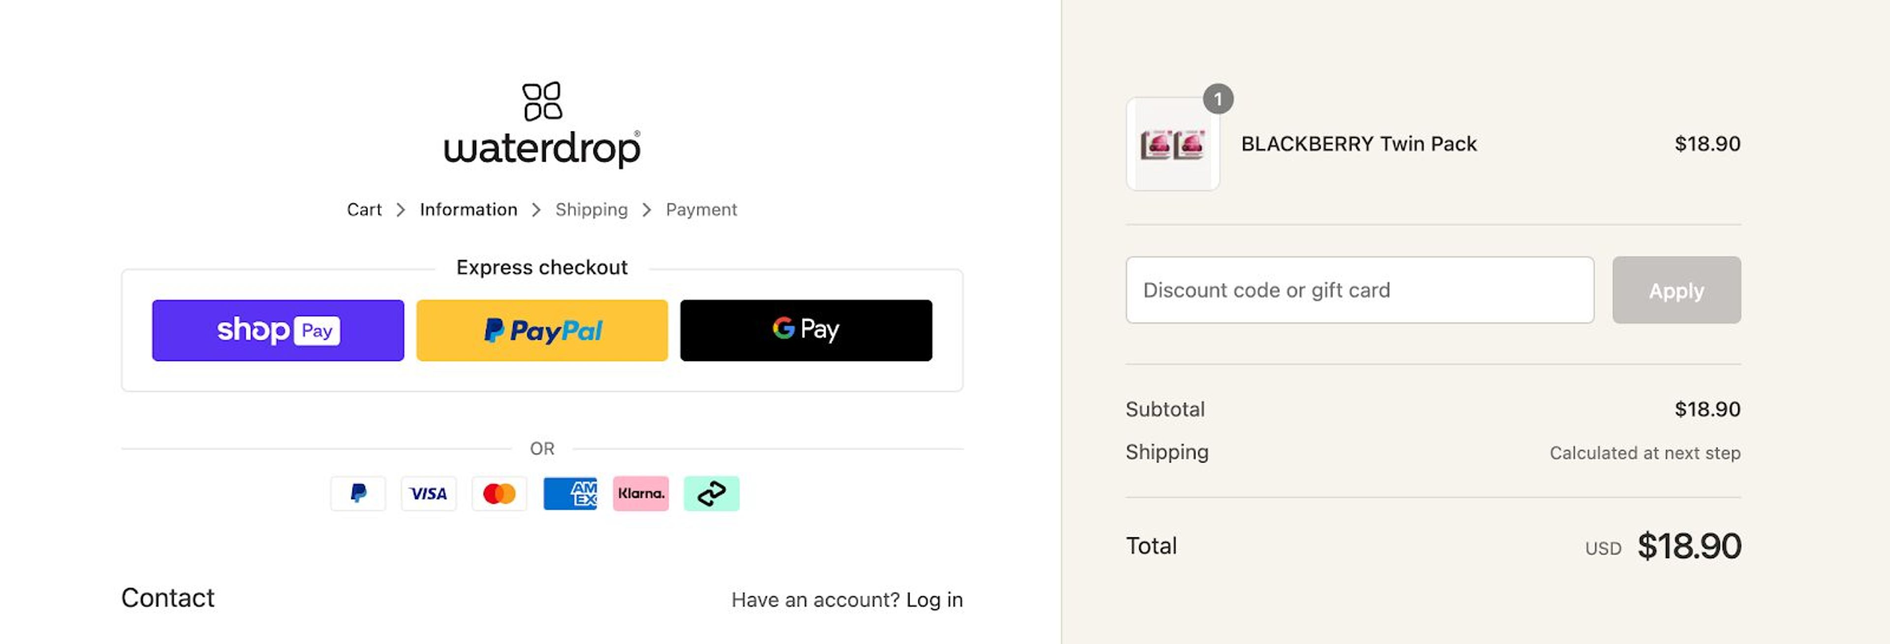1890x644 pixels.
Task: Open the BLACKBERRY Twin Pack thumbnail
Action: click(1172, 145)
